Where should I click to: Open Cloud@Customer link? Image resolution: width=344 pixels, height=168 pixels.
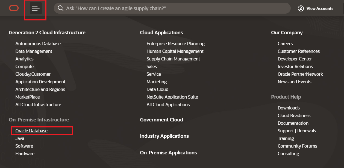point(33,74)
